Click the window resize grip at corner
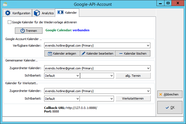This screenshot has height=124, width=186. pyautogui.click(x=182, y=120)
